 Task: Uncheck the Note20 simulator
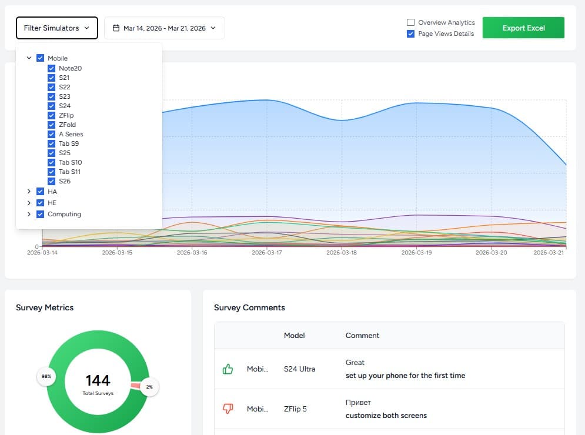point(52,68)
